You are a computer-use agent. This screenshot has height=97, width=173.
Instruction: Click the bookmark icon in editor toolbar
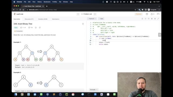pyautogui.click(x=142, y=19)
